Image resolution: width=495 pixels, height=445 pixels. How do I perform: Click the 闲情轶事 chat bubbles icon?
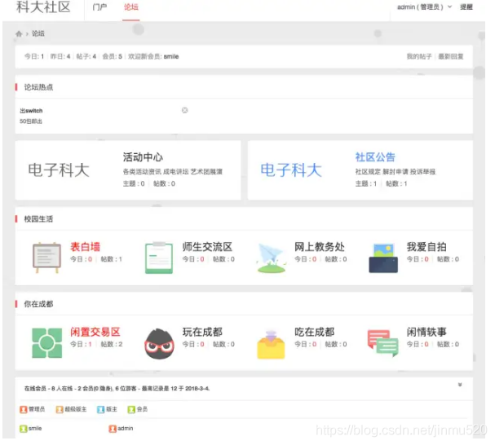tap(383, 344)
